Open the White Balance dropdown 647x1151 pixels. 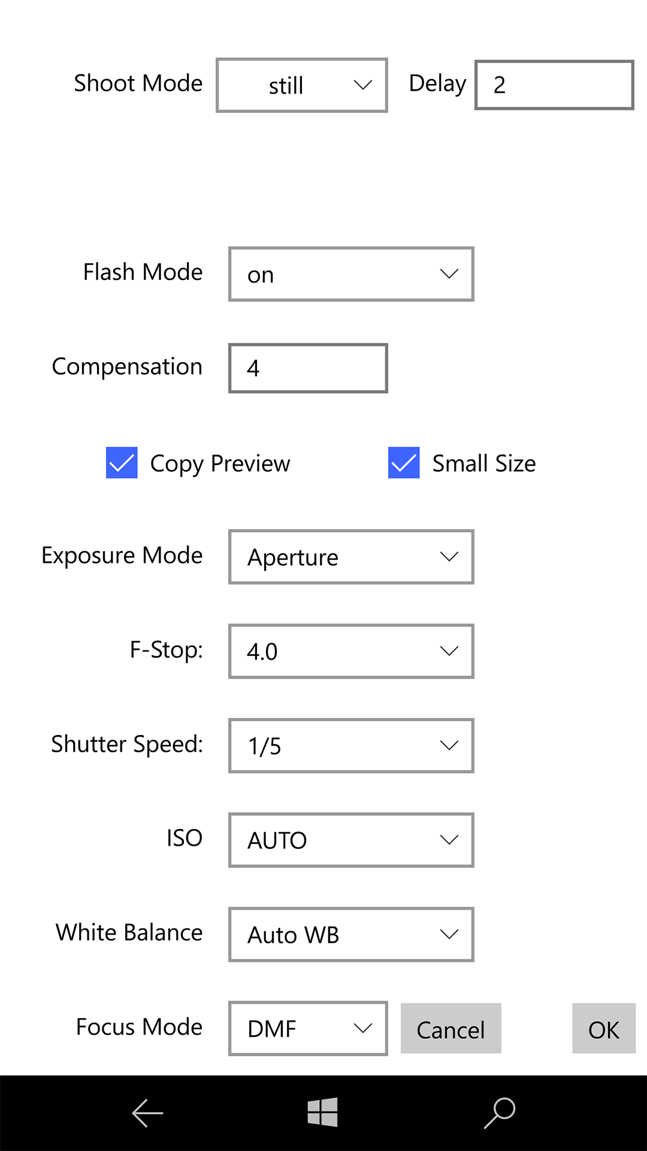pyautogui.click(x=350, y=935)
